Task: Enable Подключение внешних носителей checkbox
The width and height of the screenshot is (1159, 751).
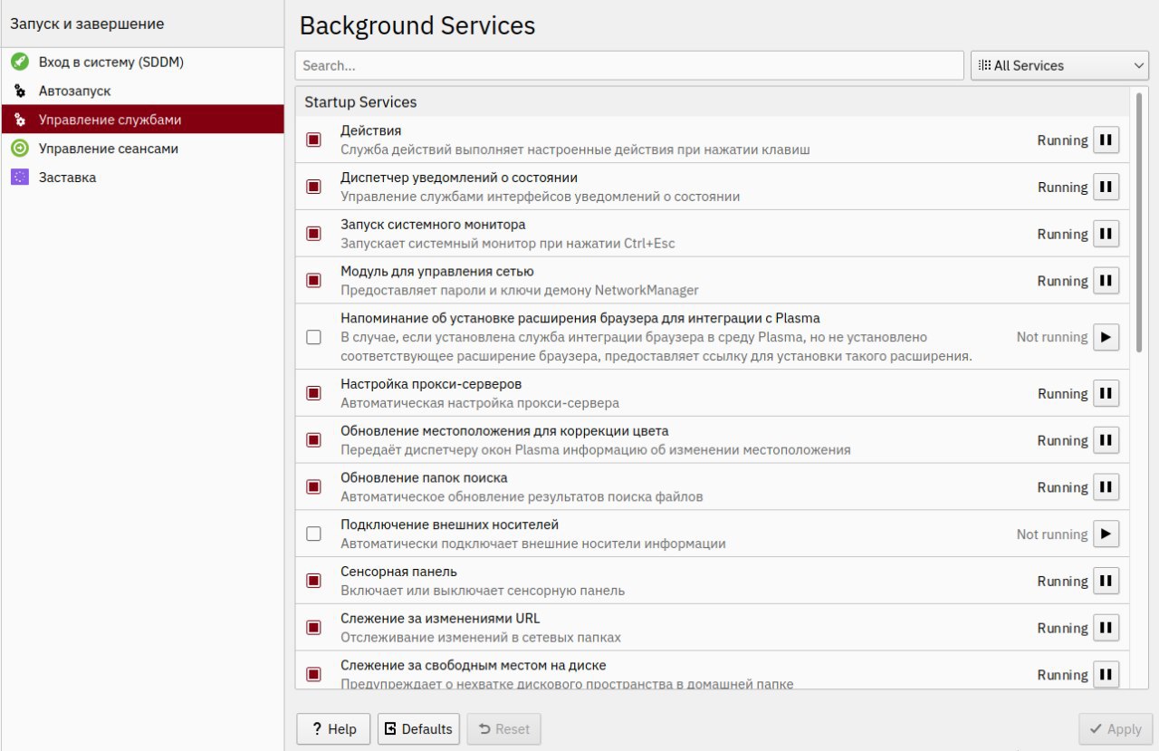Action: click(313, 534)
